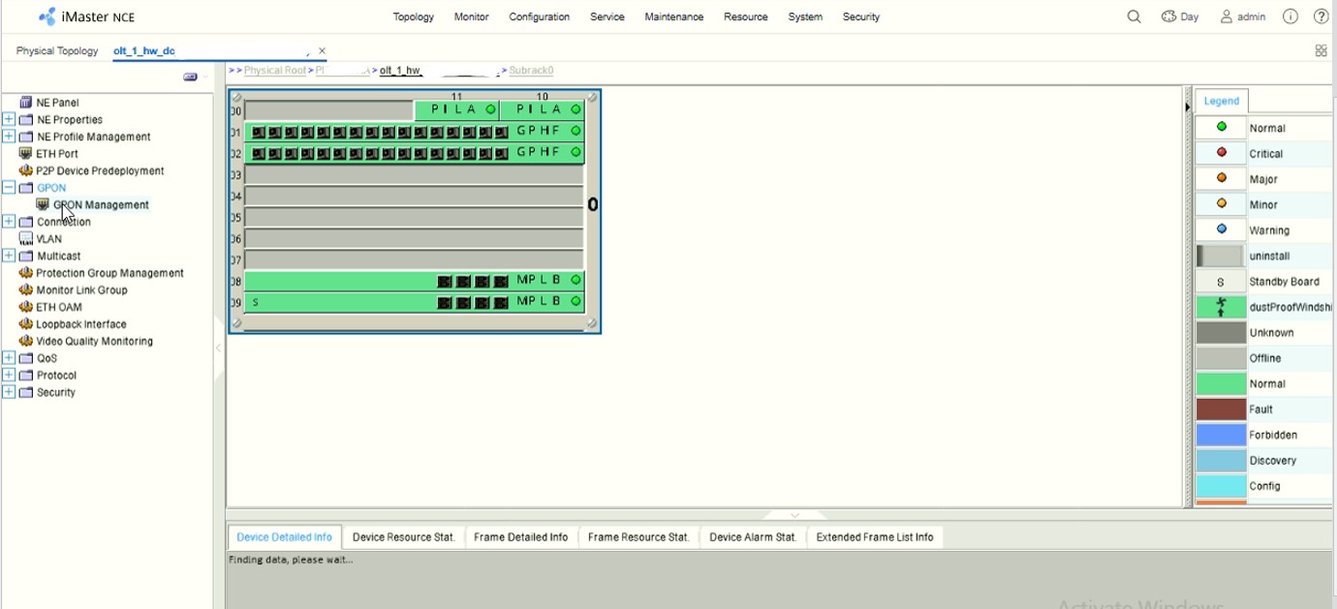The height and width of the screenshot is (609, 1337).
Task: Select the Frame Resource Stat. tab
Action: (638, 536)
